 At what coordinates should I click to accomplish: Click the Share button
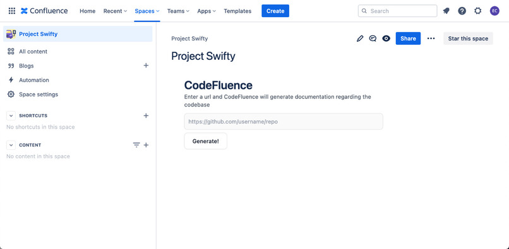[x=408, y=38]
